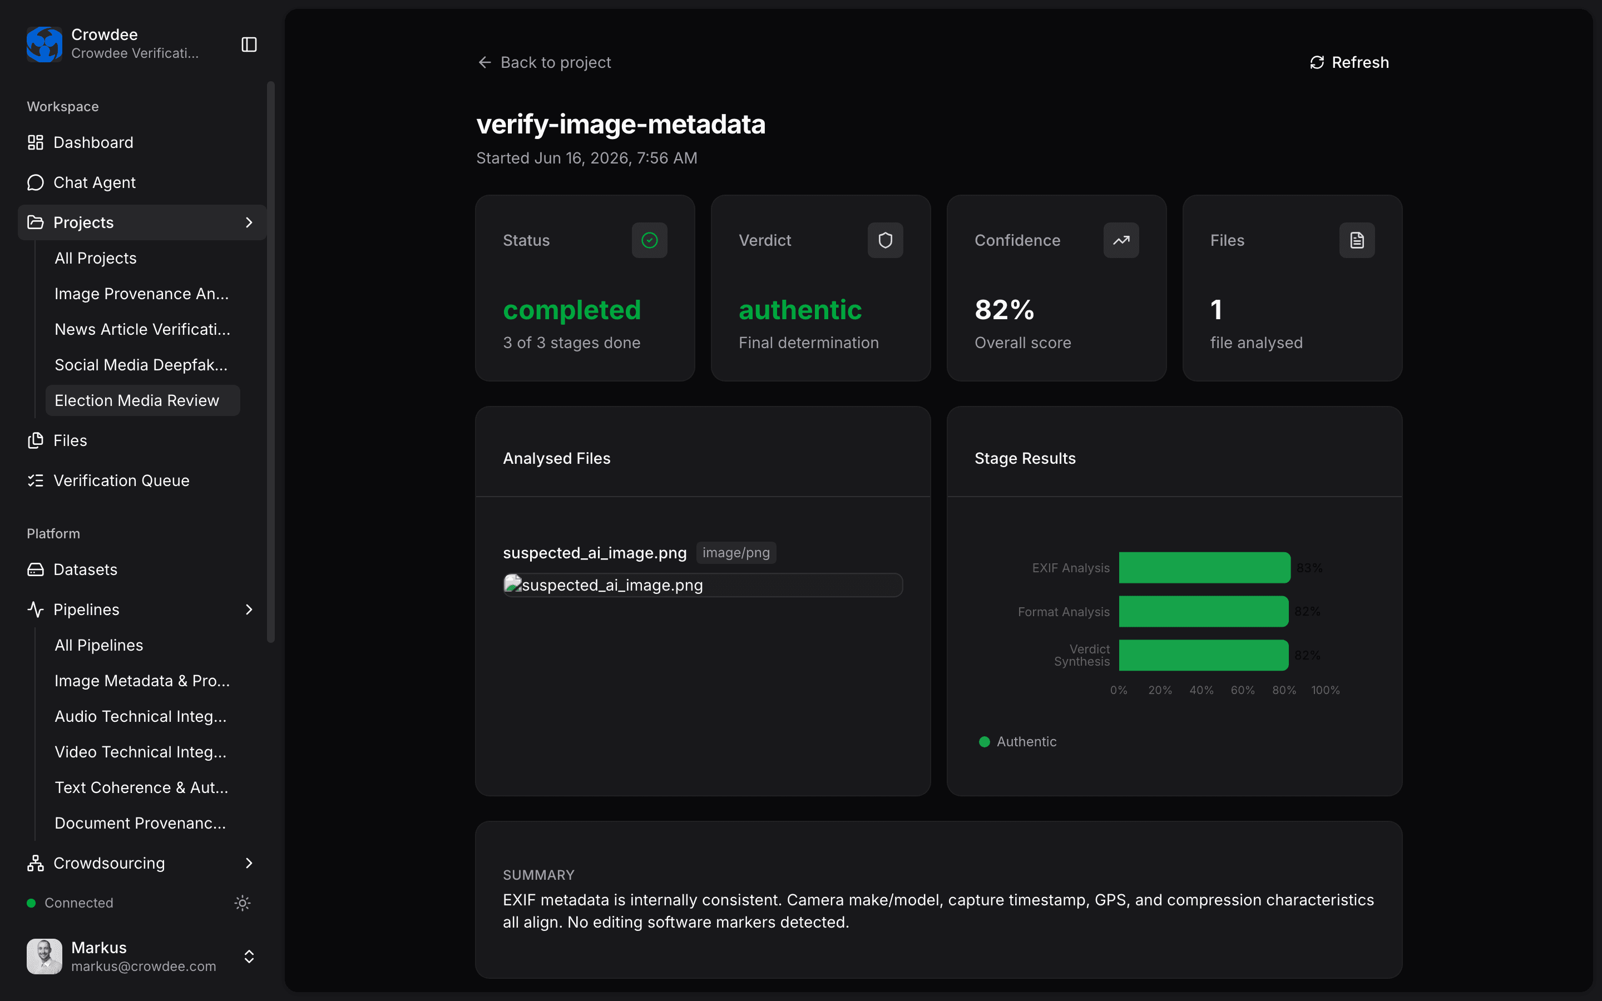Open News Article Verificati... project
This screenshot has height=1001, width=1602.
pos(142,329)
